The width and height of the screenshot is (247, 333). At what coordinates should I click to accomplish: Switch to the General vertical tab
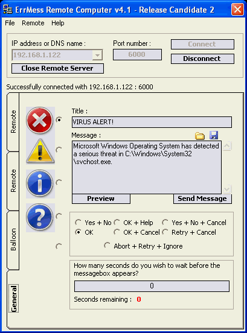coord(14,299)
